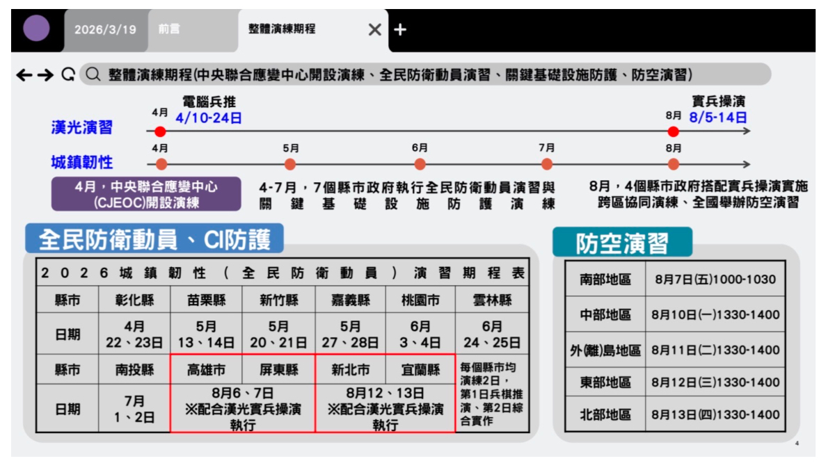Go forward using the right arrow

pyautogui.click(x=45, y=75)
